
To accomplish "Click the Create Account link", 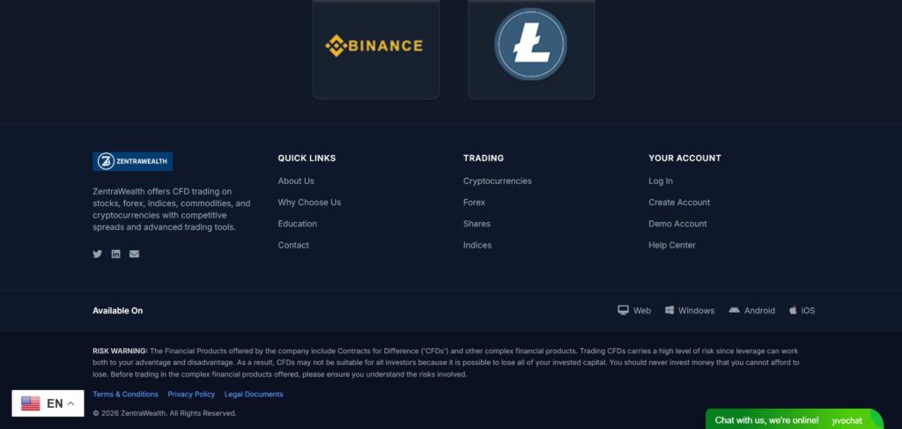I will point(679,203).
